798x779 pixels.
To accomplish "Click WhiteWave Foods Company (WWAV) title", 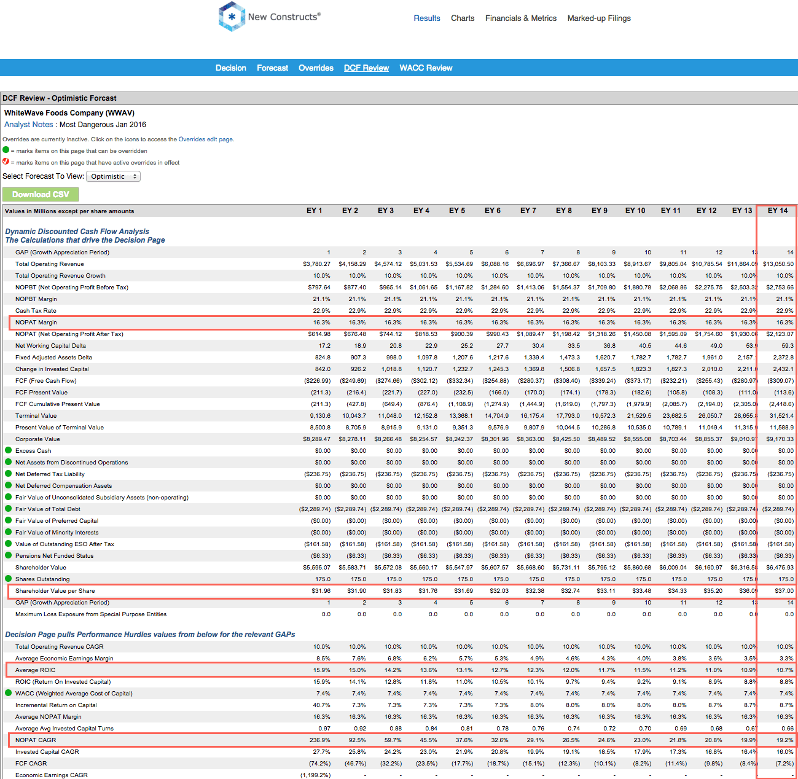I will pyautogui.click(x=69, y=113).
